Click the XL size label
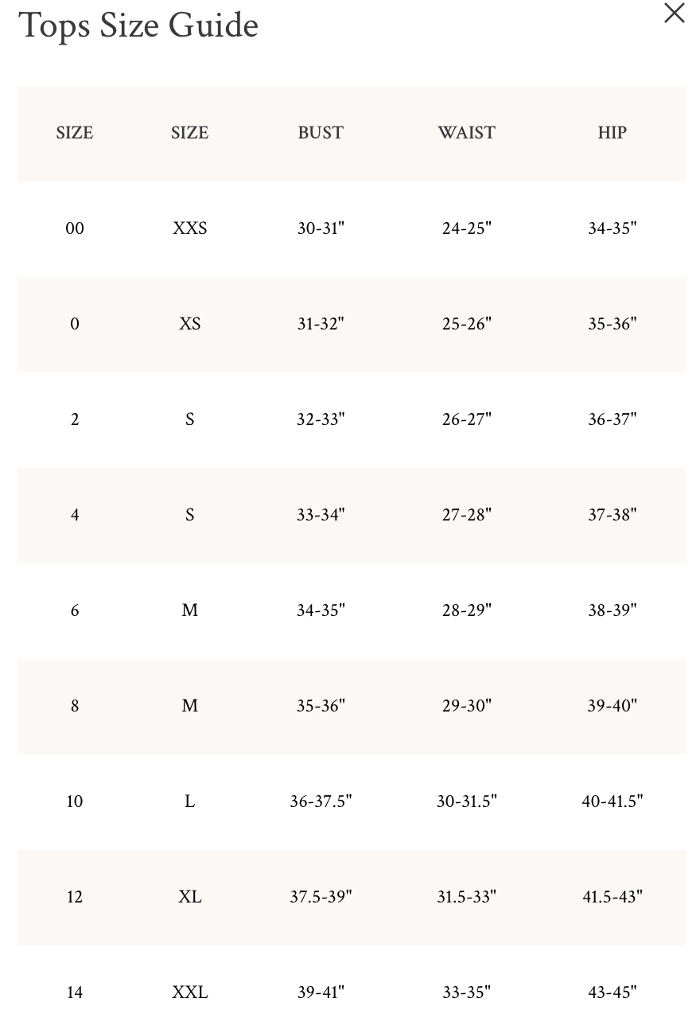The width and height of the screenshot is (700, 1033). click(x=190, y=897)
